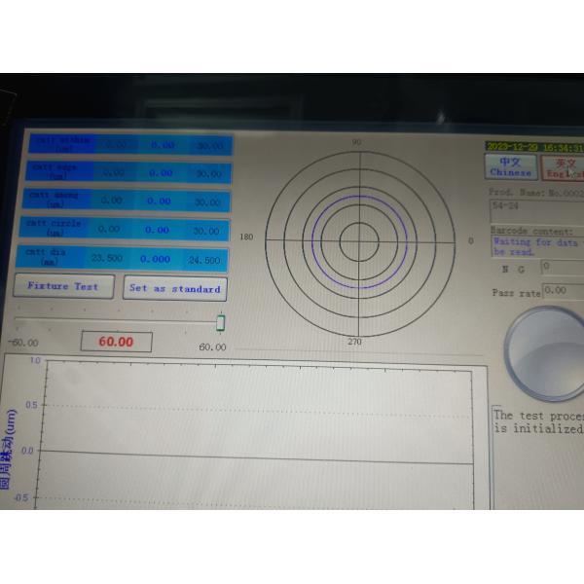Click the Prod. Name label
Image resolution: width=584 pixels, height=584 pixels.
pyautogui.click(x=517, y=193)
